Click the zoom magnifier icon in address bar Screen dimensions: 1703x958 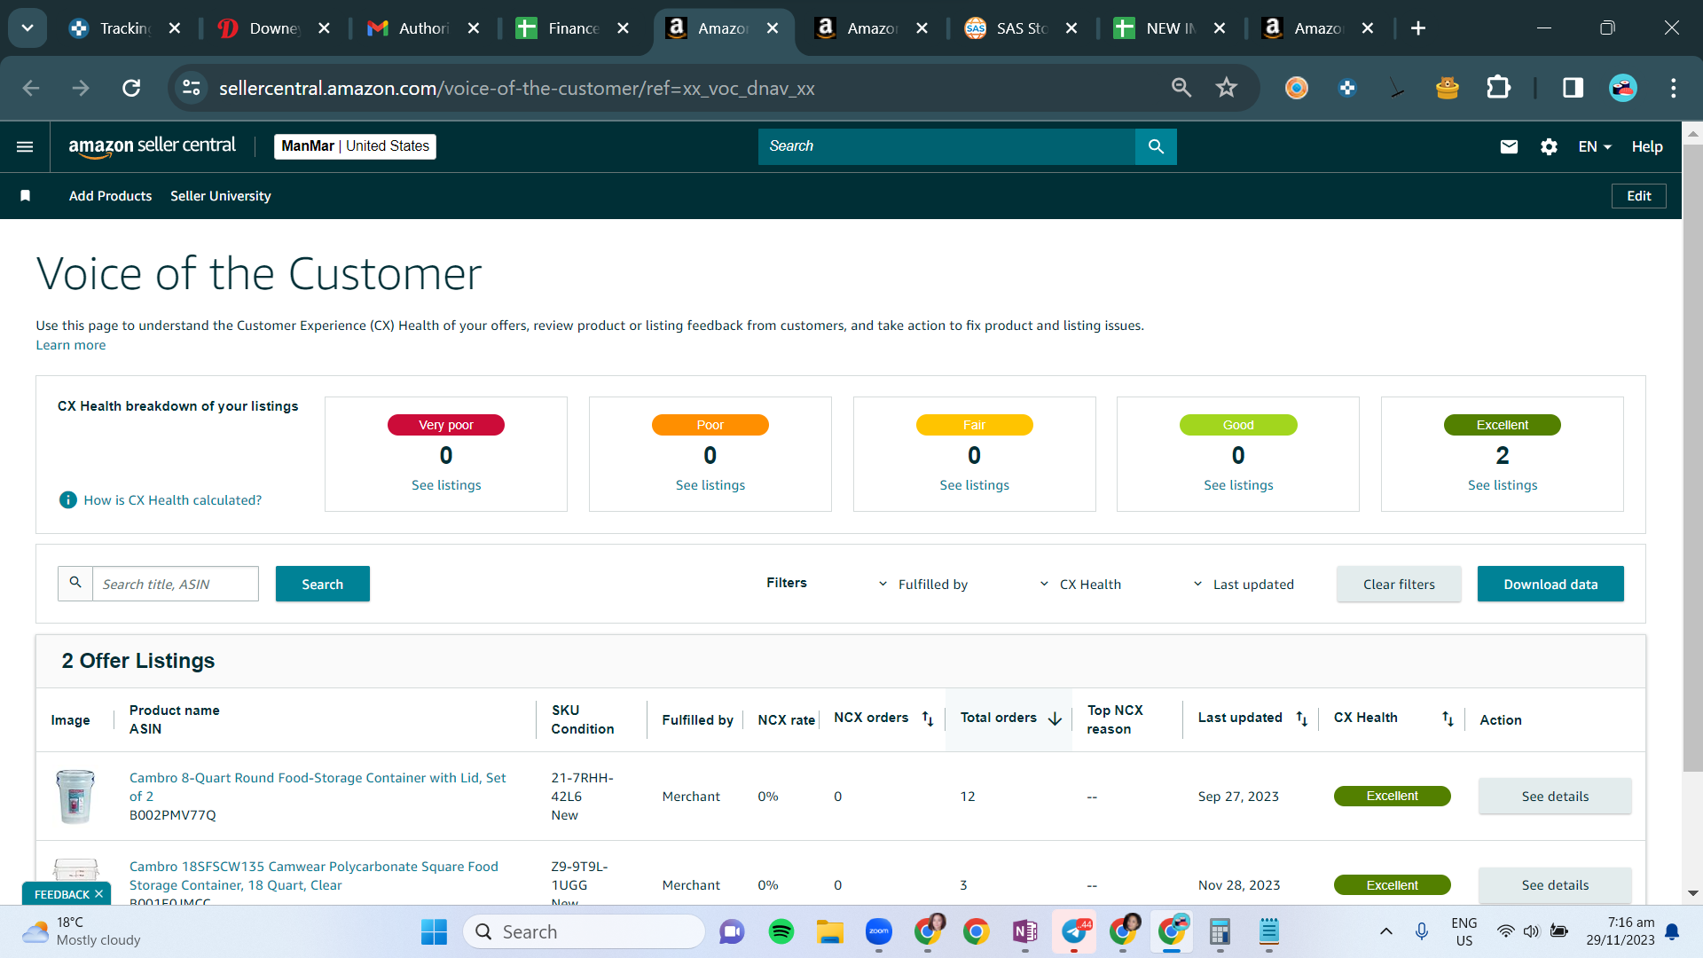click(x=1181, y=88)
